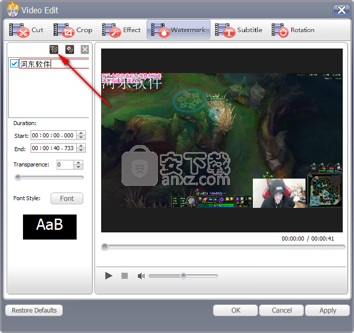Click the Transparence slider handle

pyautogui.click(x=17, y=177)
